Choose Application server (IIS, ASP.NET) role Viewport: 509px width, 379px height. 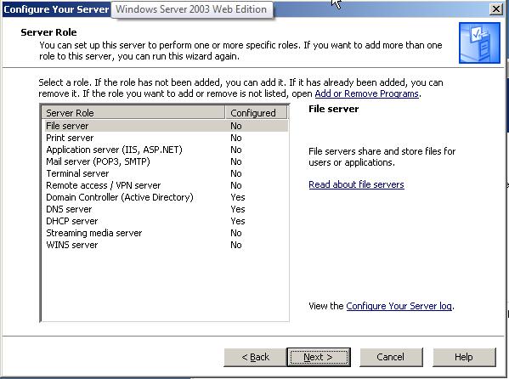click(x=166, y=150)
